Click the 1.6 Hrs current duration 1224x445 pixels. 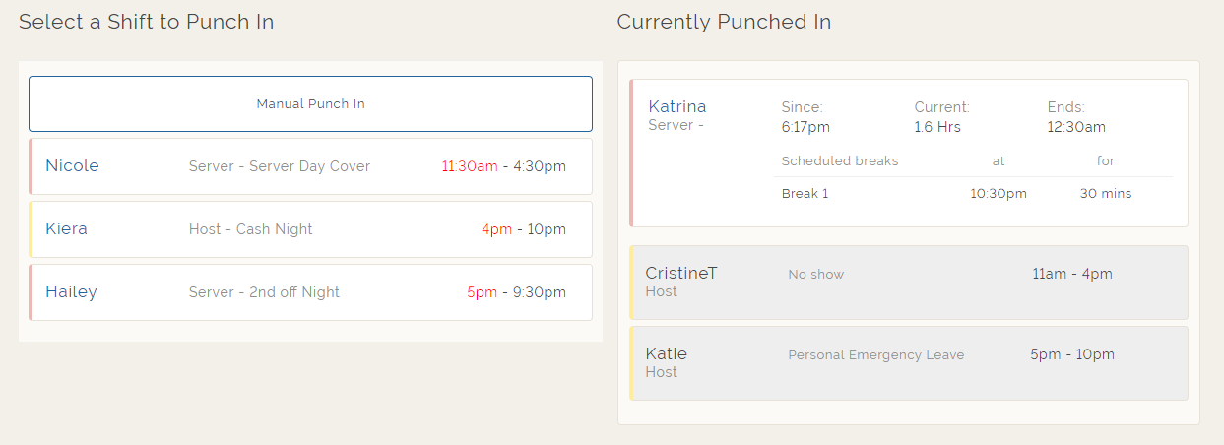(937, 127)
